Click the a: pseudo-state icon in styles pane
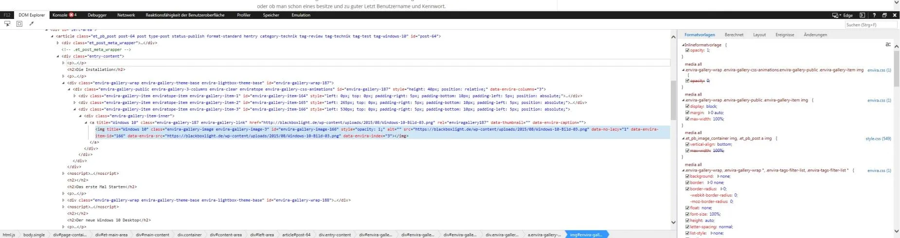900x238 pixels. pos(888,44)
